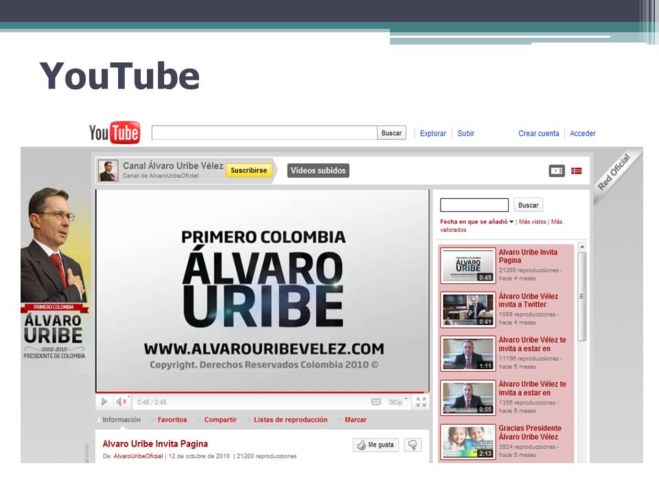The height and width of the screenshot is (494, 659).
Task: Open the 0:55 duration video thumbnail
Action: pyautogui.click(x=467, y=398)
